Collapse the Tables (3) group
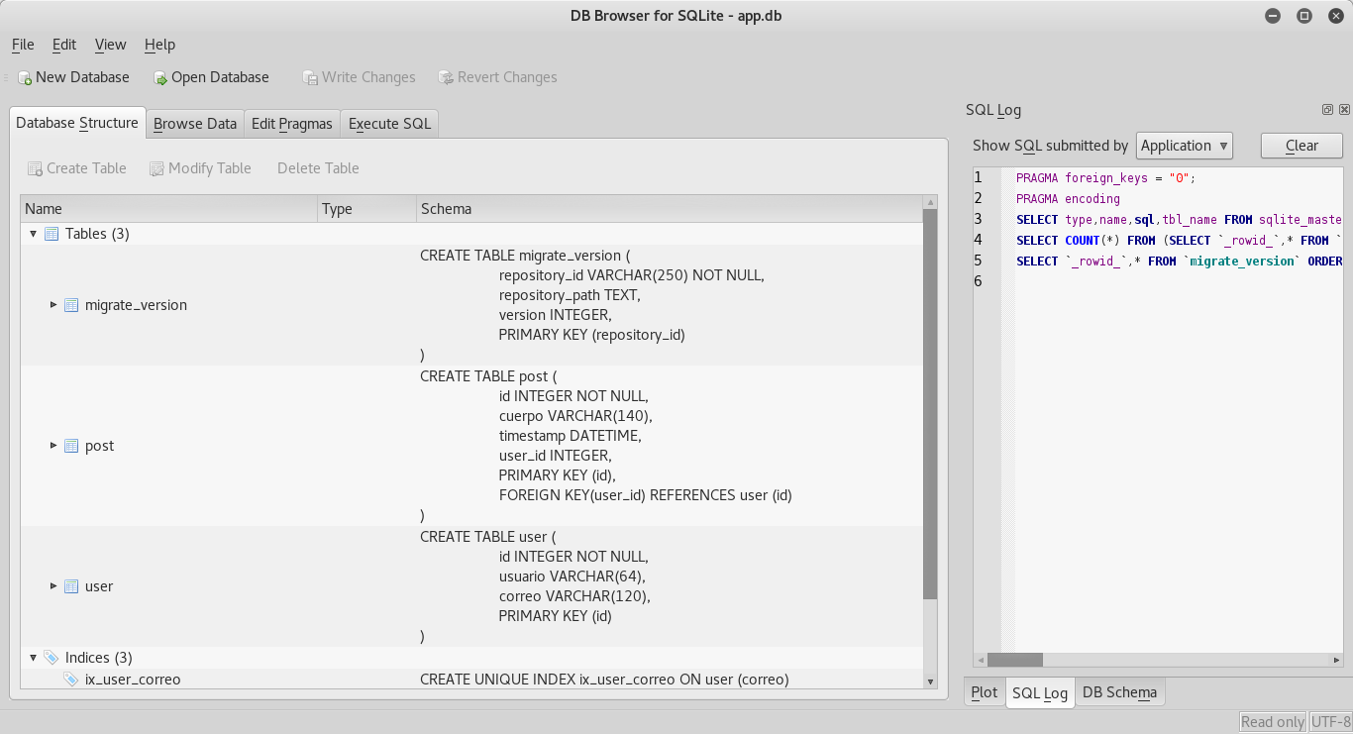 click(x=33, y=234)
